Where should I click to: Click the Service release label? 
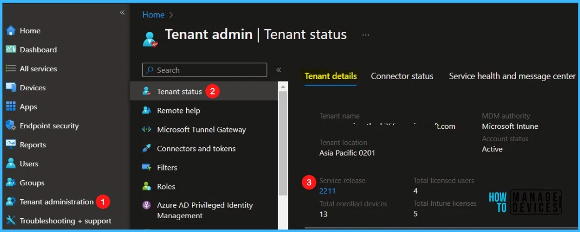point(342,181)
